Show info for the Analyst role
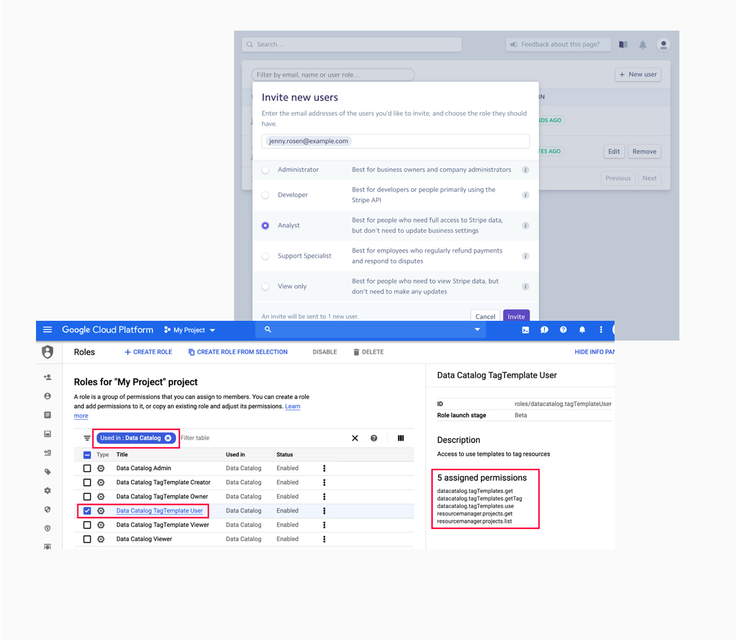This screenshot has height=641, width=737. (525, 225)
